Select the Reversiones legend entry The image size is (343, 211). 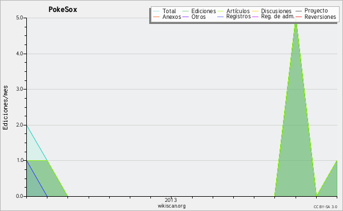coord(316,17)
